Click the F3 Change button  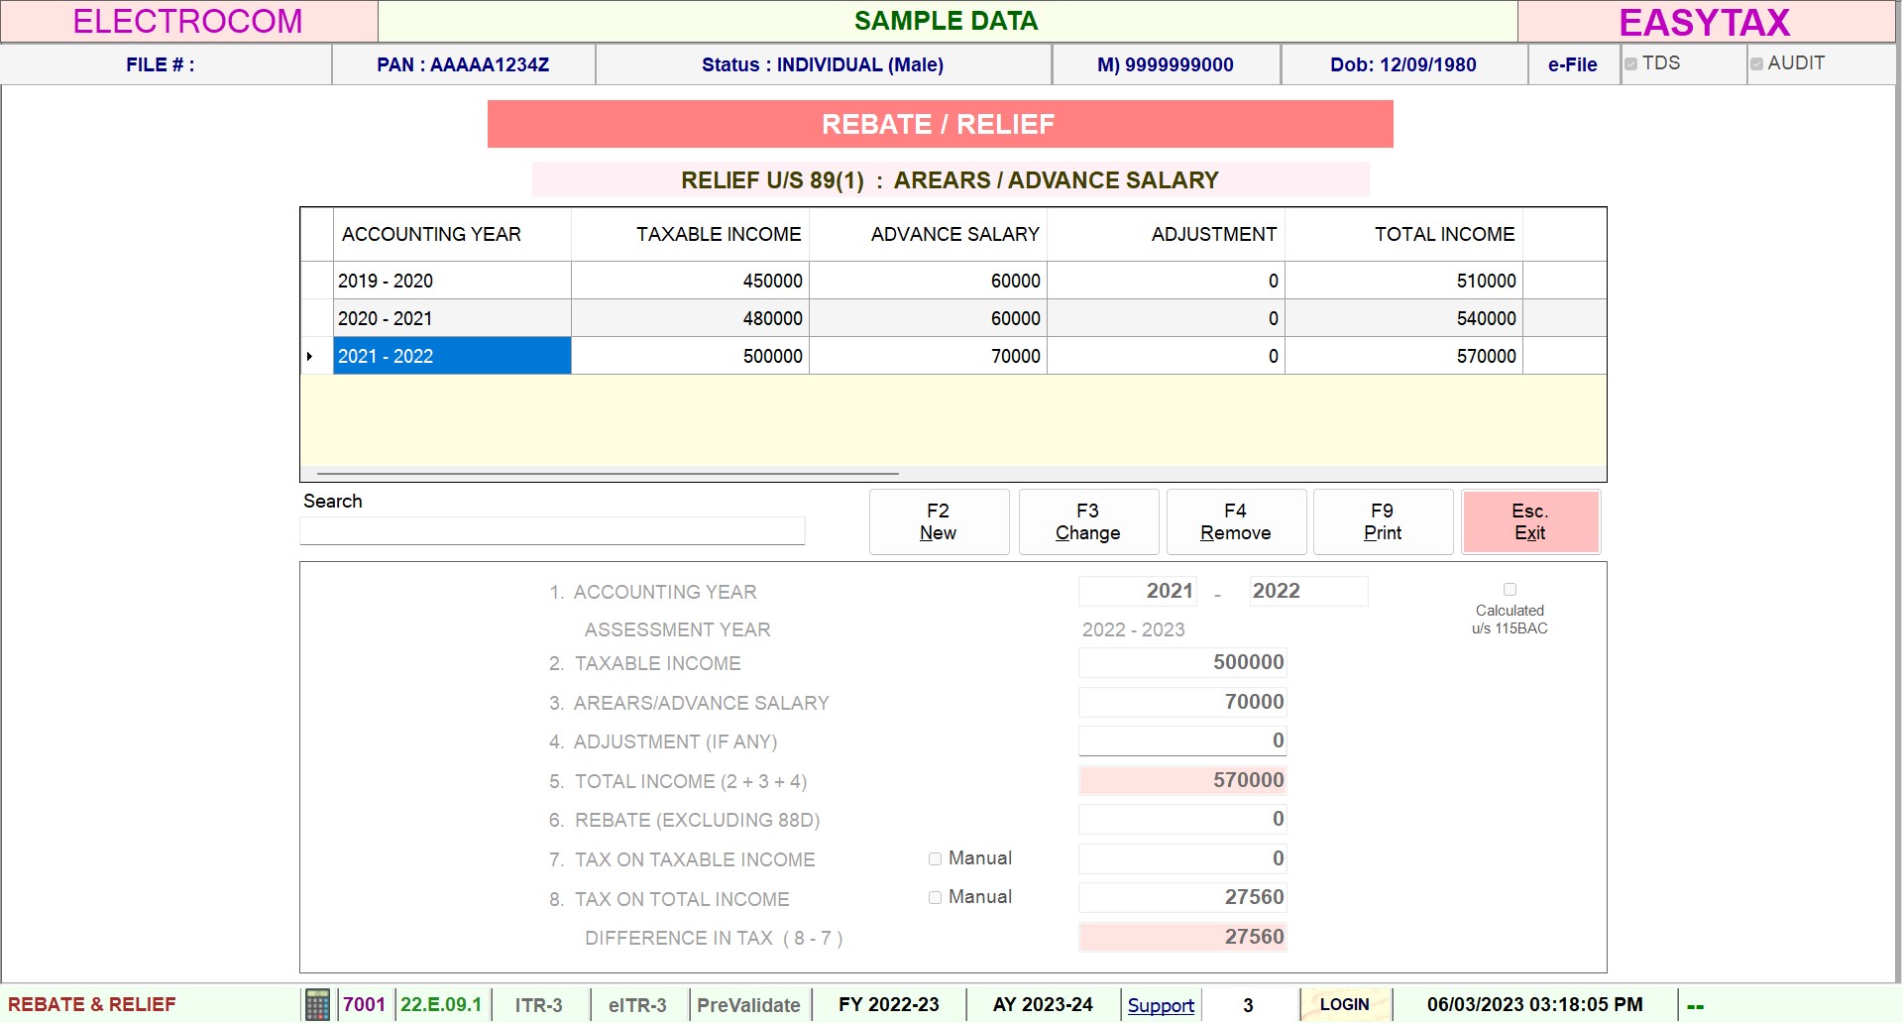click(x=1088, y=521)
